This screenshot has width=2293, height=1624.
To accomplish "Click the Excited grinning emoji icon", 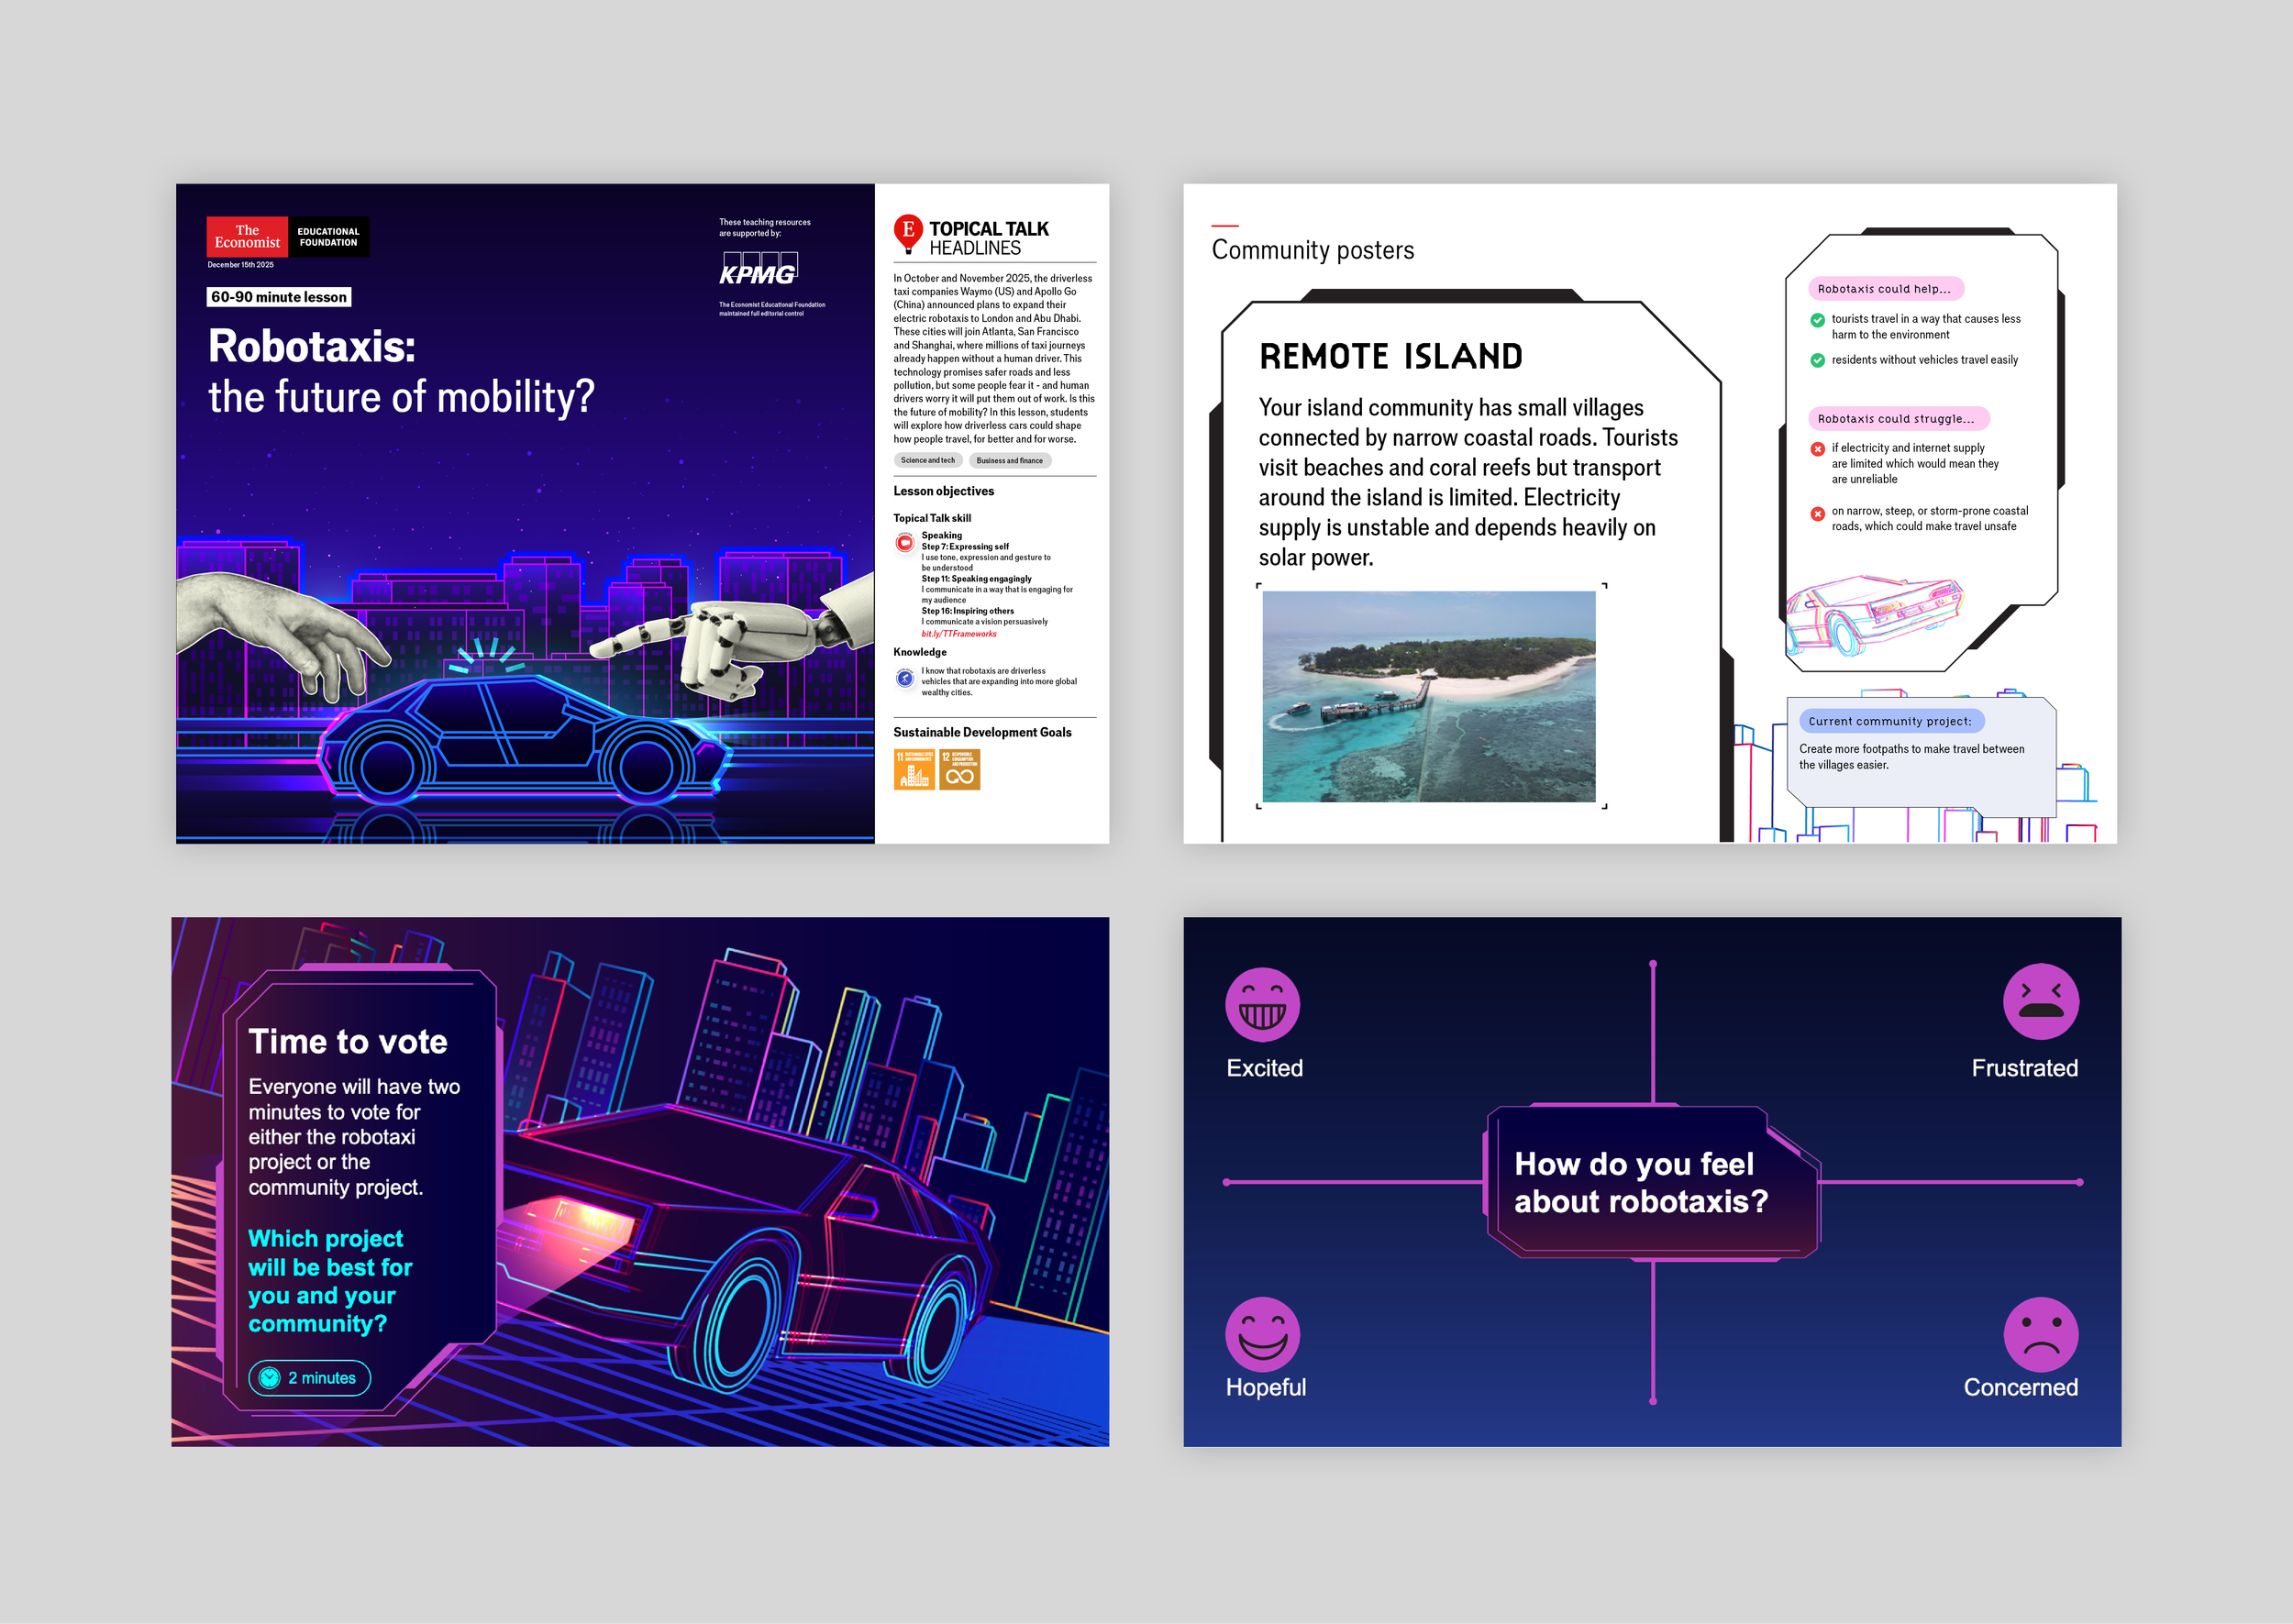I will 1262,1004.
